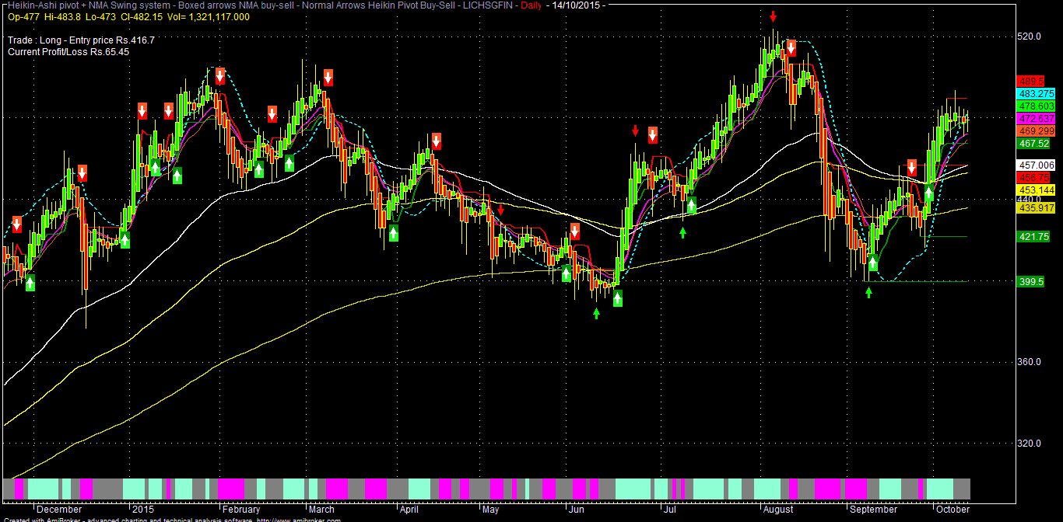Click the 14/10/2015 date in the title
1063x522 pixels.
[x=577, y=5]
